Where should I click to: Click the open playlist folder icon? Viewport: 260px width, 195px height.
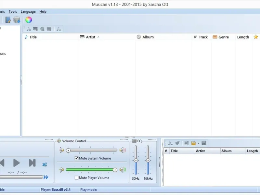pos(193,143)
